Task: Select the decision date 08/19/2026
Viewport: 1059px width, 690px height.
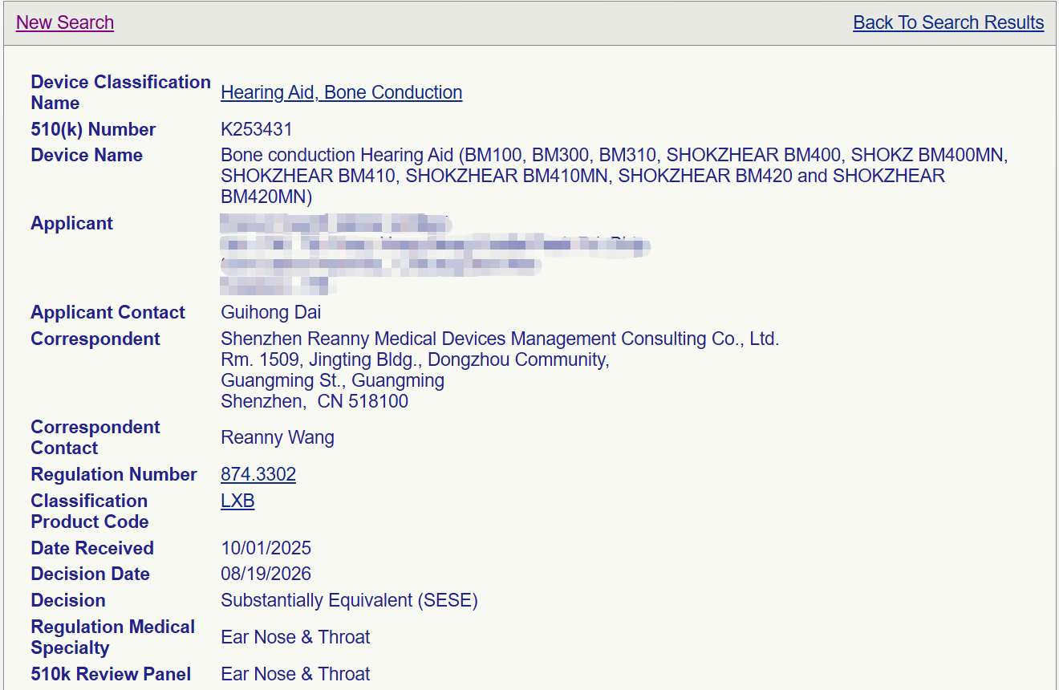Action: 266,574
